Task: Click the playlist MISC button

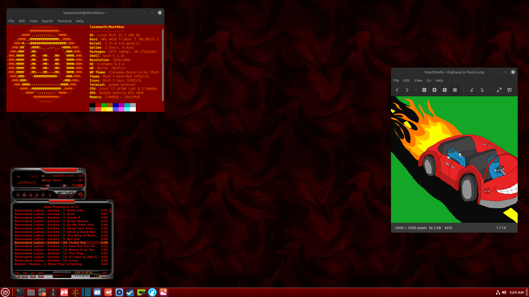Action: (x=41, y=276)
